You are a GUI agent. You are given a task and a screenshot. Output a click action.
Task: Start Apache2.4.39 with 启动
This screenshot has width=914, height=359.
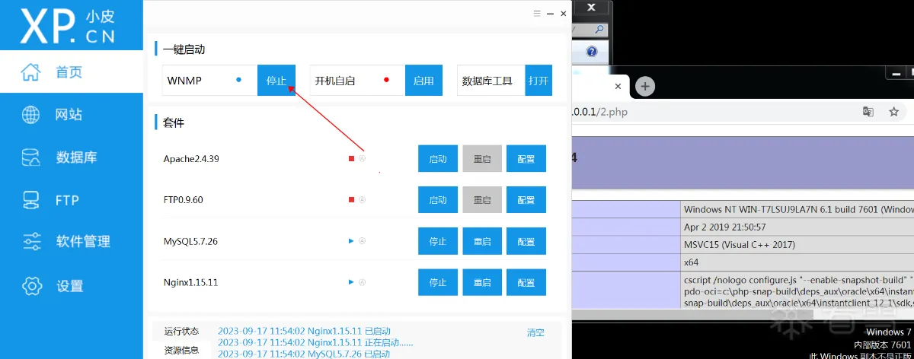pos(438,159)
